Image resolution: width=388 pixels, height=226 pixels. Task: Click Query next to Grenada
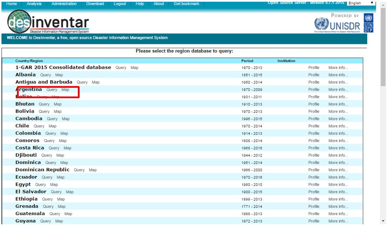point(48,206)
